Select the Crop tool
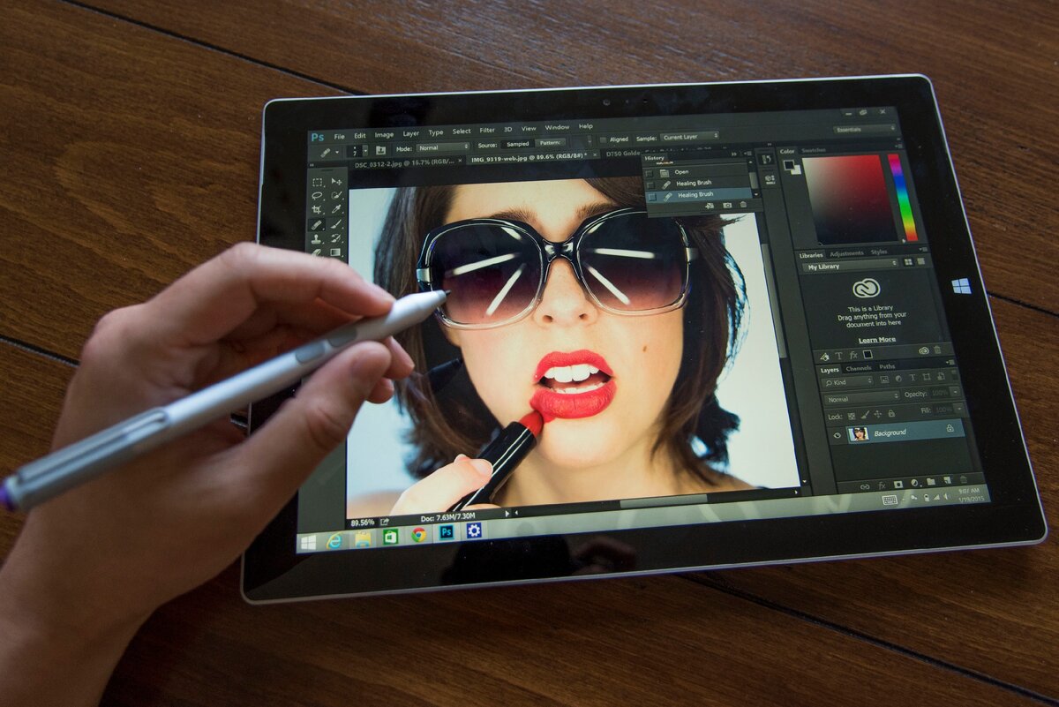The width and height of the screenshot is (1059, 707). click(317, 210)
